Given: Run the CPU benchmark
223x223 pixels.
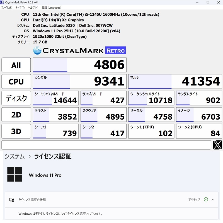Looking at the screenshot, I should click(16, 81).
